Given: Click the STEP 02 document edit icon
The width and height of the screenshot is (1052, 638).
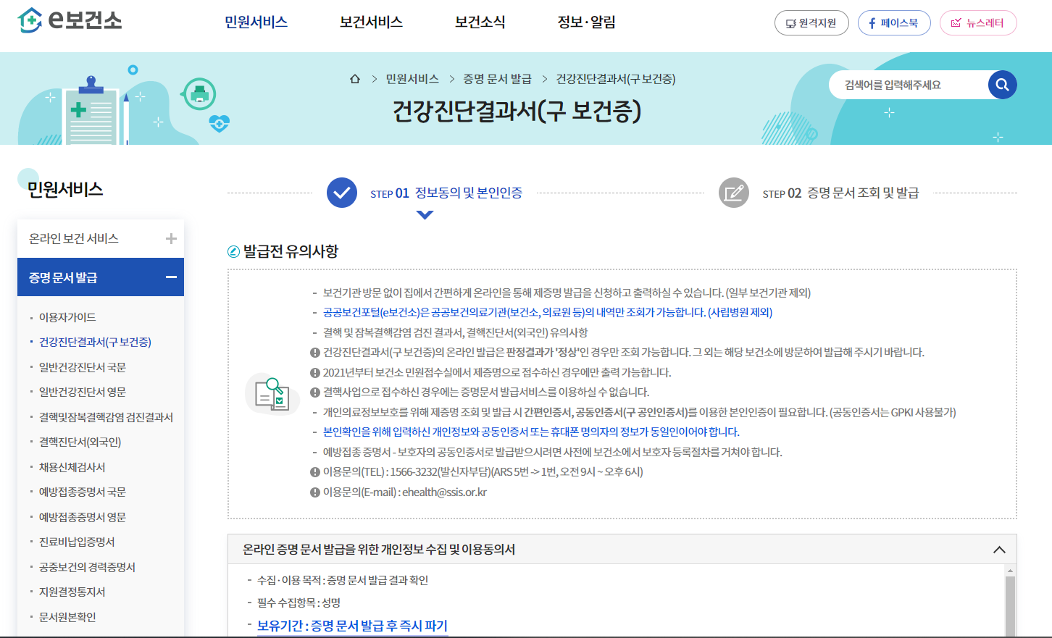Looking at the screenshot, I should (x=733, y=192).
